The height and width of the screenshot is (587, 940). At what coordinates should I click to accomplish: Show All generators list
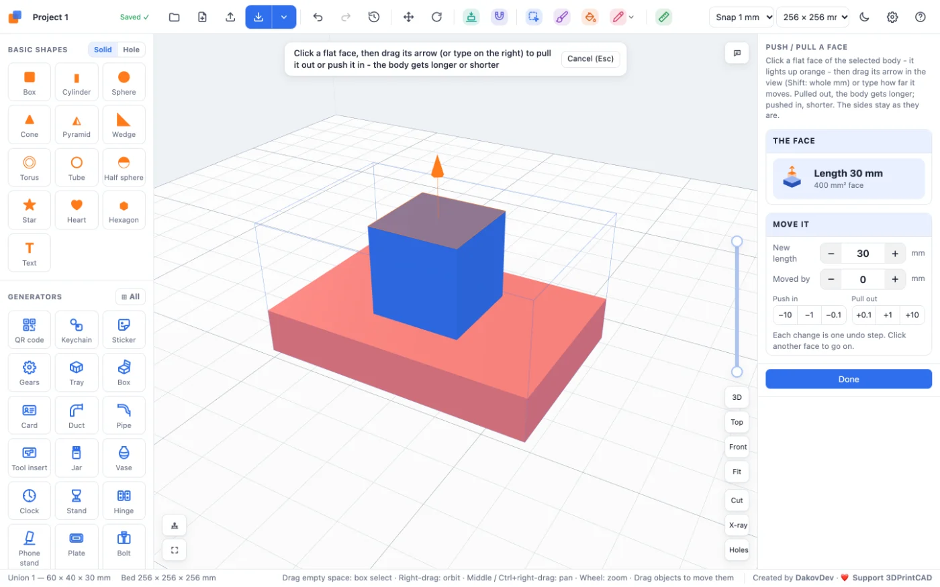point(130,297)
